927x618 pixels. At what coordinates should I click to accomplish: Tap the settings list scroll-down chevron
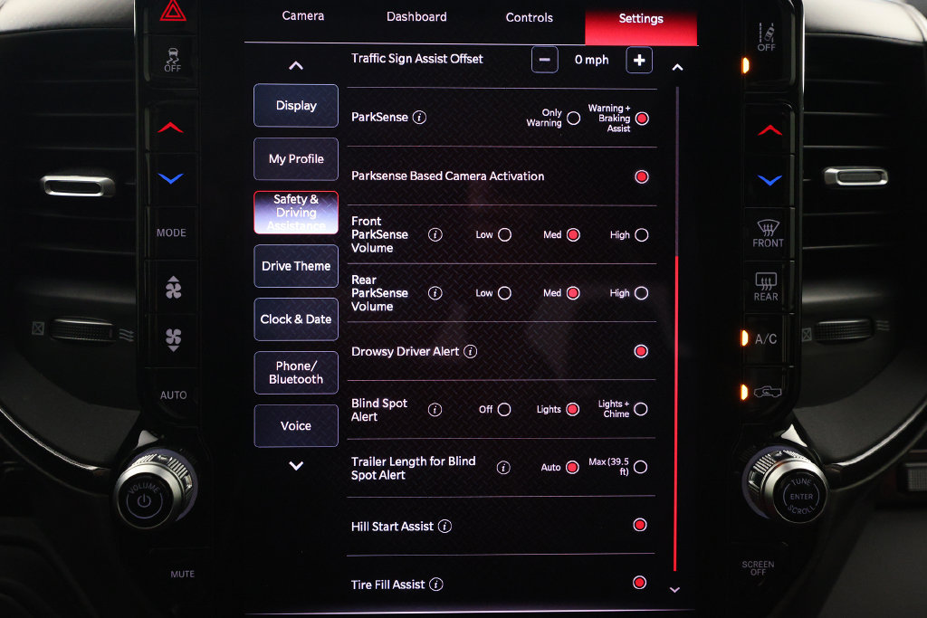674,590
